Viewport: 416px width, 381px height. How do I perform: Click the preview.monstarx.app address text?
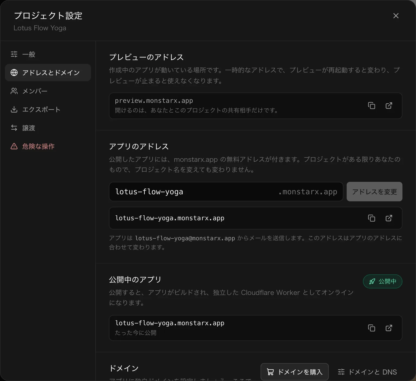(154, 101)
